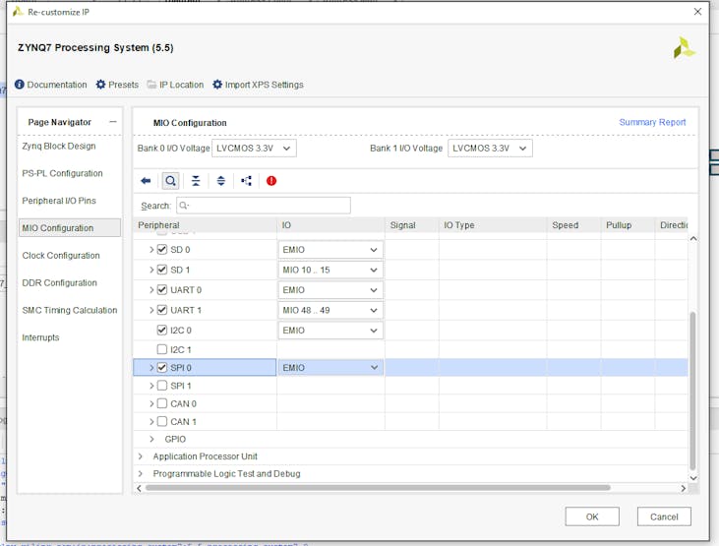Click the red error indicator icon
The image size is (719, 546).
coord(271,181)
